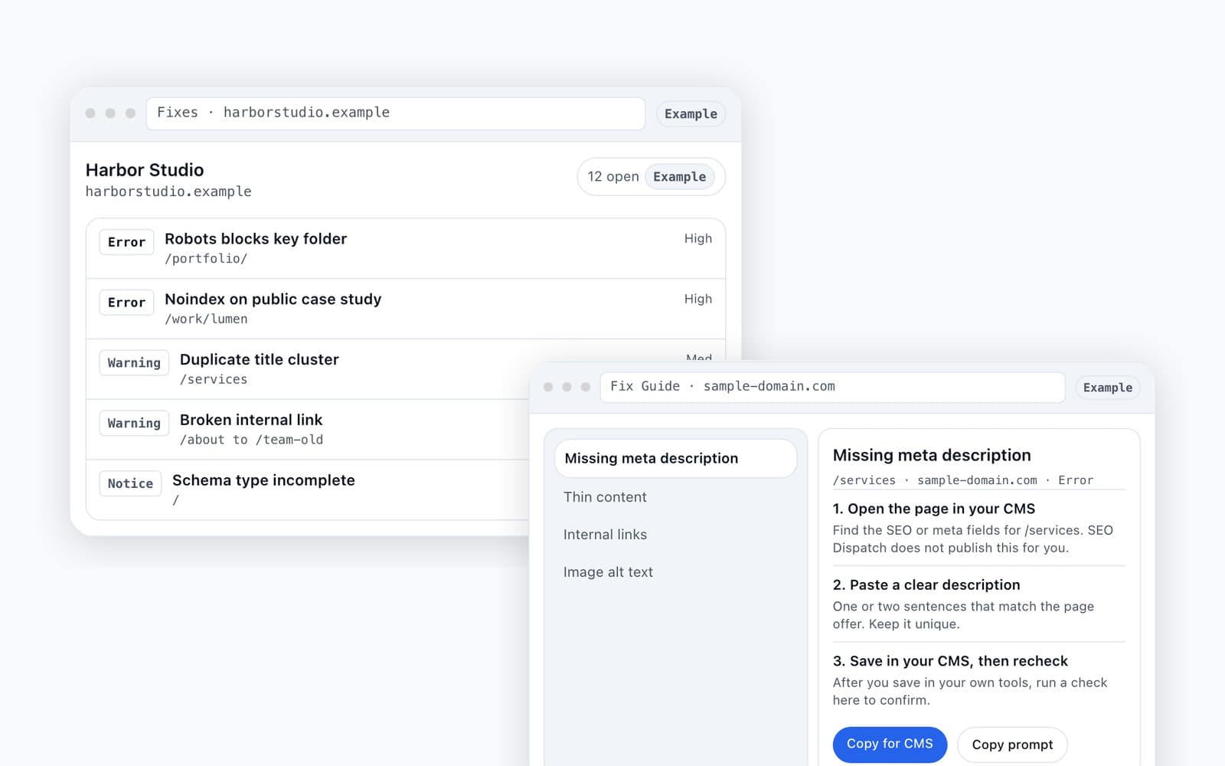Image resolution: width=1225 pixels, height=766 pixels.
Task: Select Image alt text guide
Action: click(x=608, y=572)
